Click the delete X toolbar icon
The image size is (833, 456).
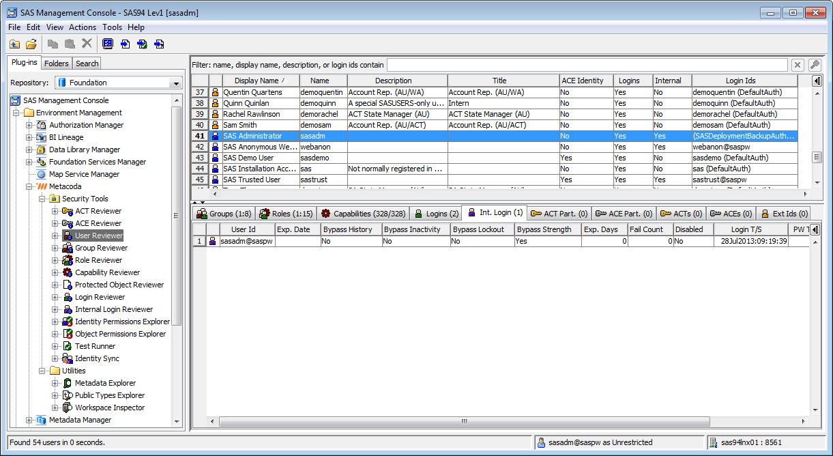coord(87,44)
